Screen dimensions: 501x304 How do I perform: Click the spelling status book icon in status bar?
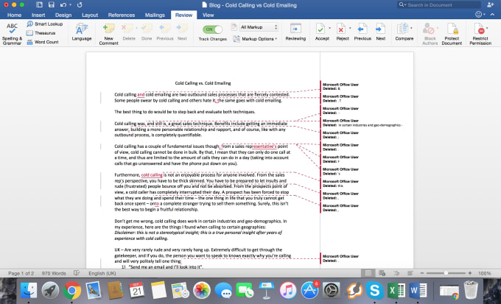coord(77,273)
